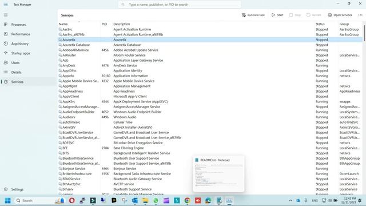Select the AppXSvc service
The height and width of the screenshot is (206, 366).
(210, 102)
